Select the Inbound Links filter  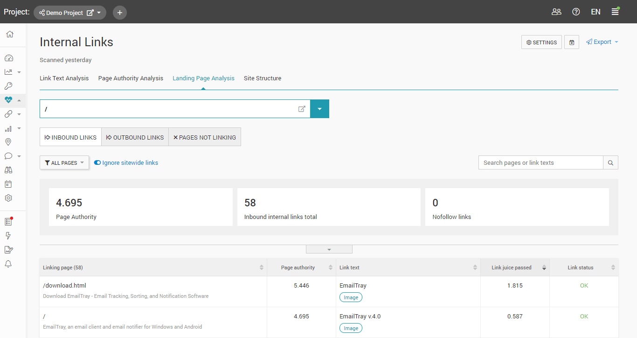point(70,137)
